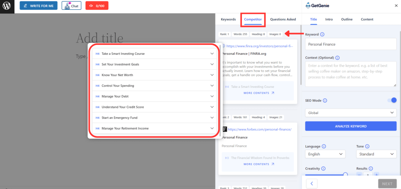Click the NEXT button

[x=387, y=184]
